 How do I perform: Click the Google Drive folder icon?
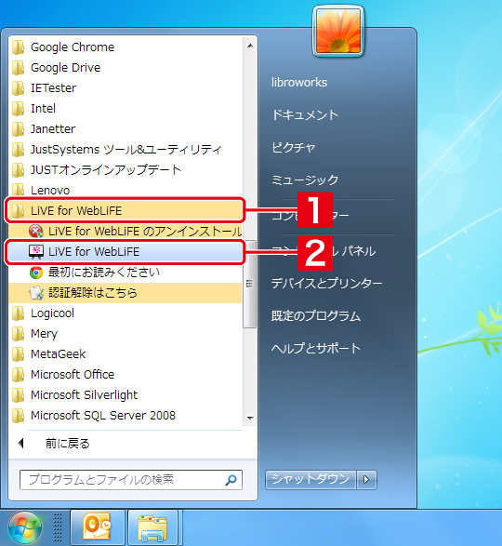click(18, 68)
